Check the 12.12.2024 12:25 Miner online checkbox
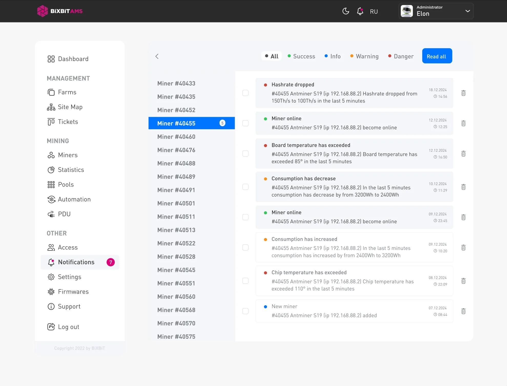 click(245, 123)
